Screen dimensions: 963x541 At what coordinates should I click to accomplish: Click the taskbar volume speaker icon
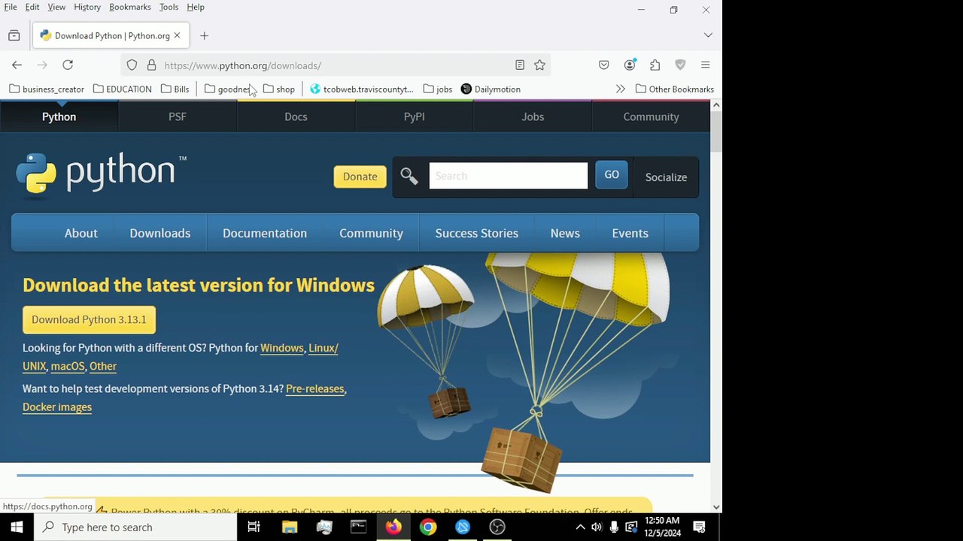click(597, 527)
